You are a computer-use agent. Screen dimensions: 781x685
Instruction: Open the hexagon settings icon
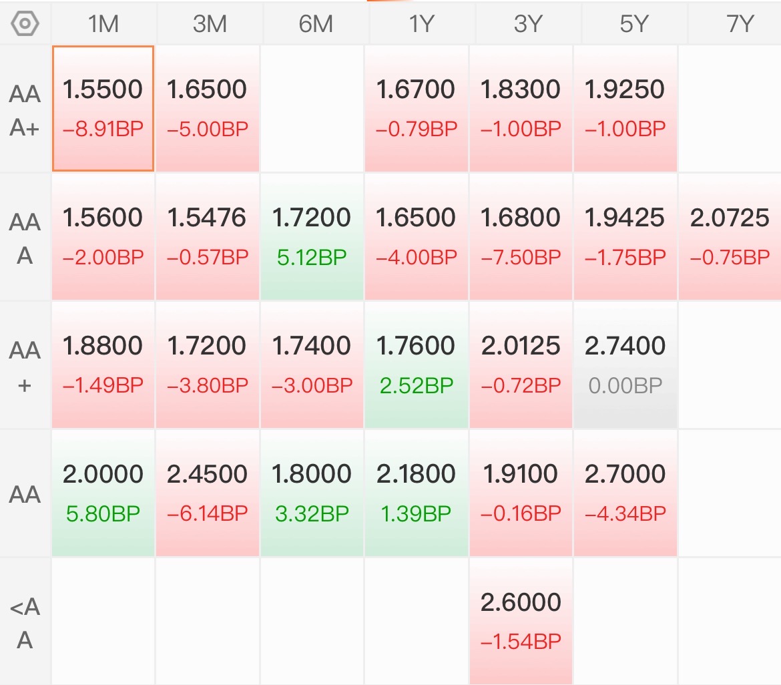(25, 23)
